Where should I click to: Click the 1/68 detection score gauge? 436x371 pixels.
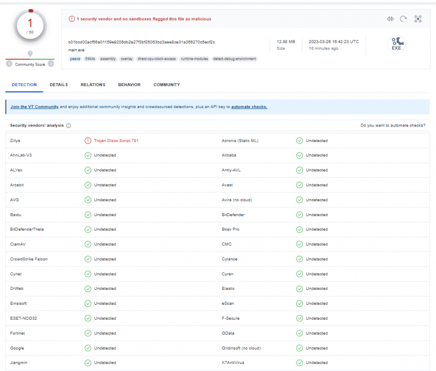coord(30,25)
